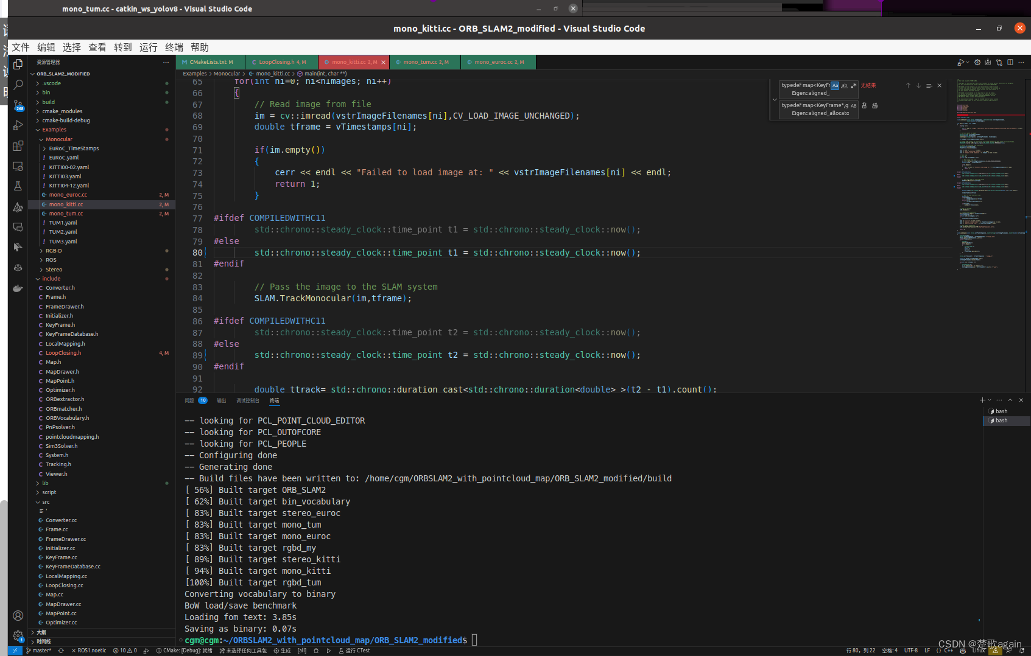Open editor More Actions ellipsis
The width and height of the screenshot is (1031, 656).
(x=1021, y=62)
